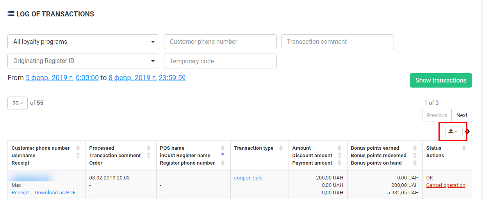Image resolution: width=483 pixels, height=199 pixels.
Task: Download the receipt as PDF
Action: coord(55,193)
